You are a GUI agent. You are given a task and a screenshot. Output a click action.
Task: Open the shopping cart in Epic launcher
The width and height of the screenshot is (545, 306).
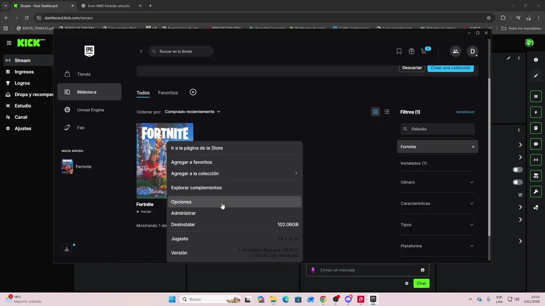pos(424,51)
